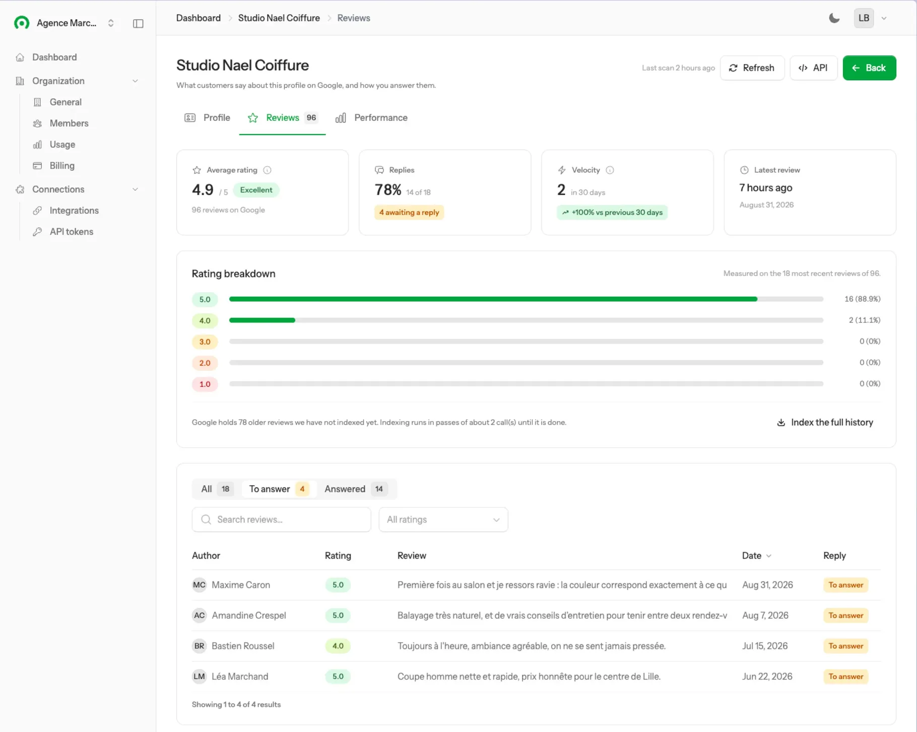The width and height of the screenshot is (917, 732).
Task: Open the All ratings filter dropdown
Action: pyautogui.click(x=443, y=519)
